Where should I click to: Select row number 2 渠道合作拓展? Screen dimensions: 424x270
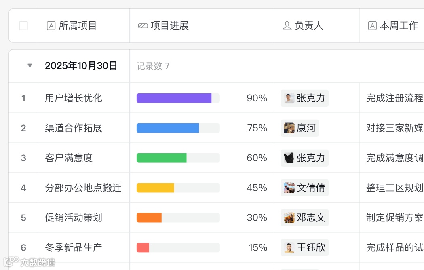point(23,128)
